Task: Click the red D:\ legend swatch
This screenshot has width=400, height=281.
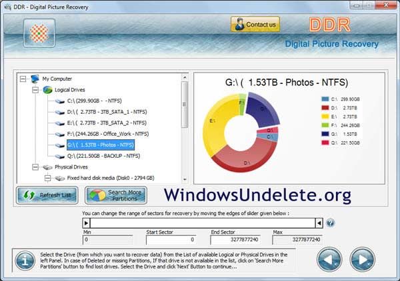Action: (x=325, y=108)
